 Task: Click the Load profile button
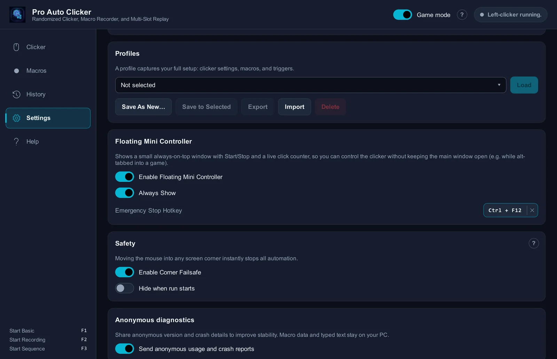pos(524,85)
